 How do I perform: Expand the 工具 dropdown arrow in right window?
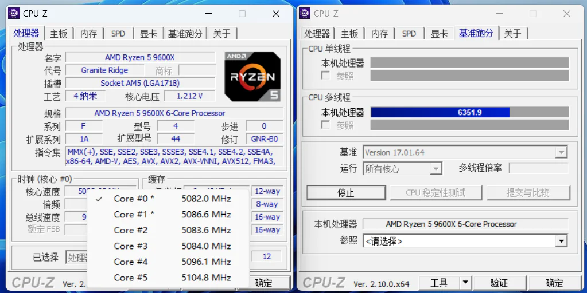point(465,283)
